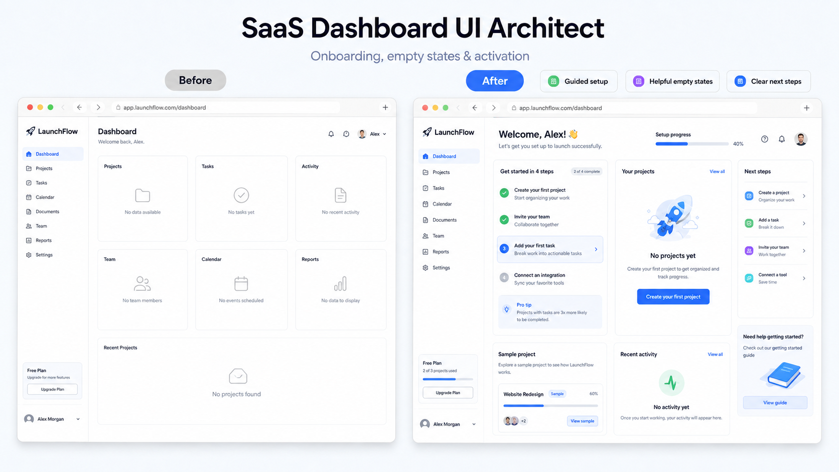Click the sample project member avatars
839x472 pixels.
[x=511, y=421]
